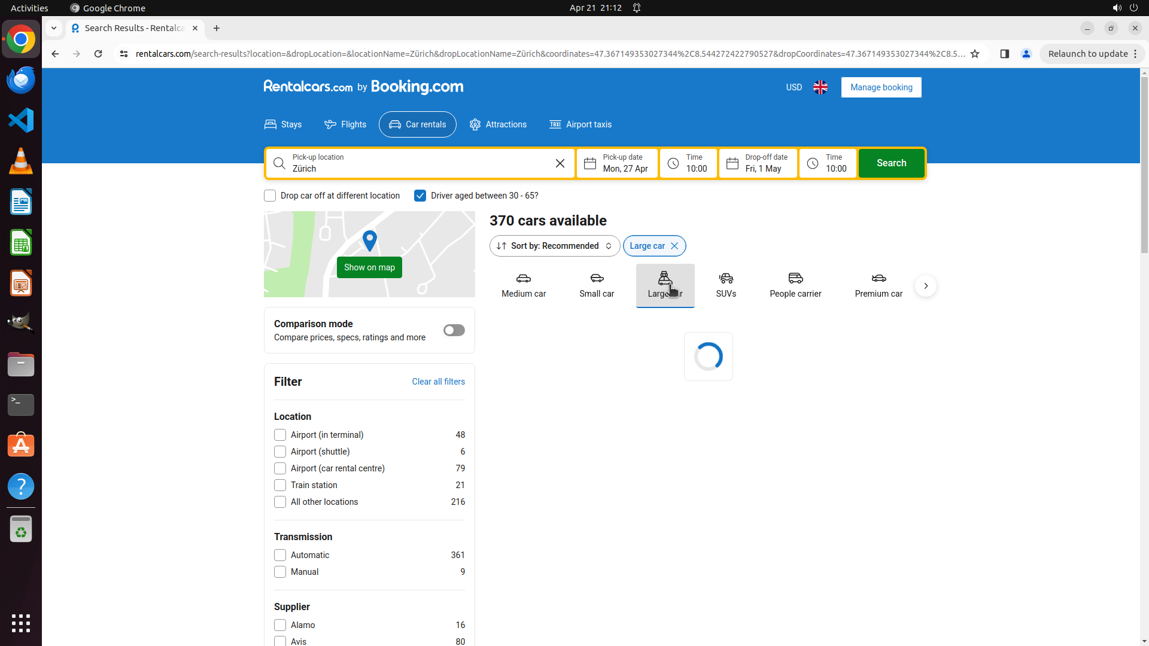1149x646 pixels.
Task: Clear the Zürich pick-up location with X icon
Action: [x=560, y=163]
